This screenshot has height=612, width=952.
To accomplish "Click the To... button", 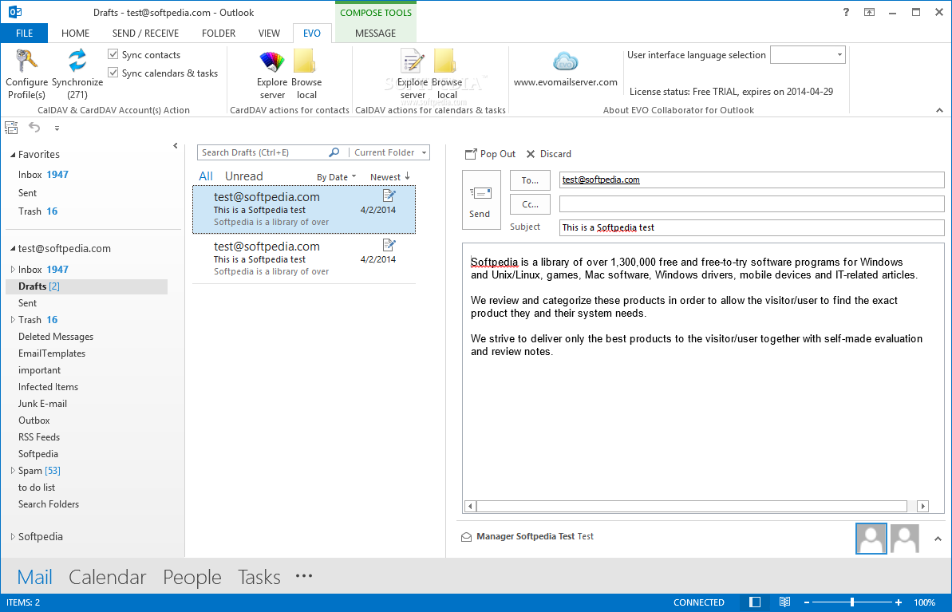I will tap(530, 180).
